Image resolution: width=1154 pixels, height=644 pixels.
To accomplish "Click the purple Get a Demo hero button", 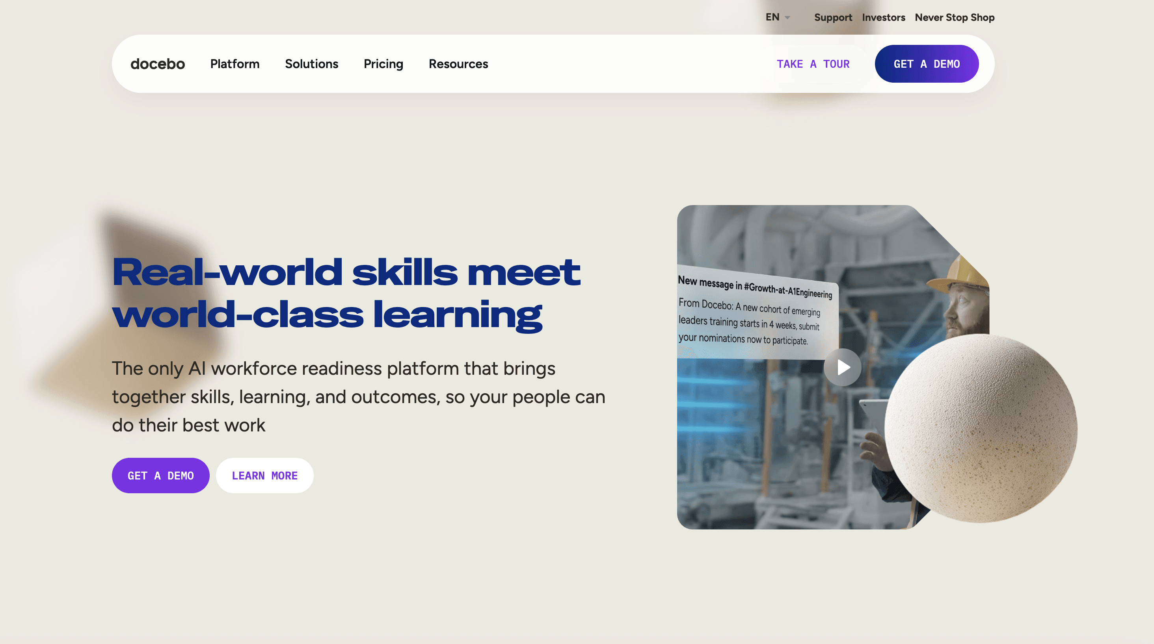I will tap(160, 475).
